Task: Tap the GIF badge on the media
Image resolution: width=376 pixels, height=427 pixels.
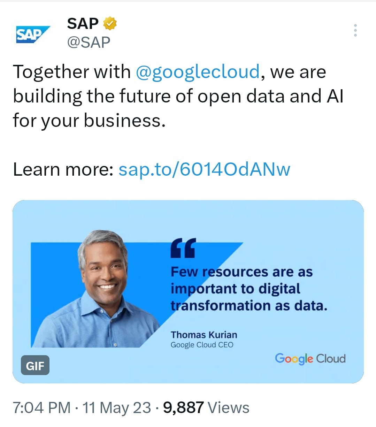Action: click(35, 366)
